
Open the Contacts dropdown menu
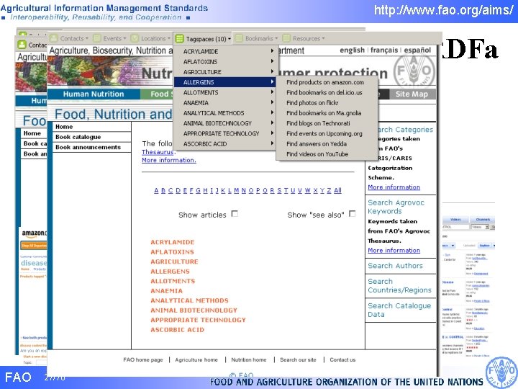tap(69, 38)
